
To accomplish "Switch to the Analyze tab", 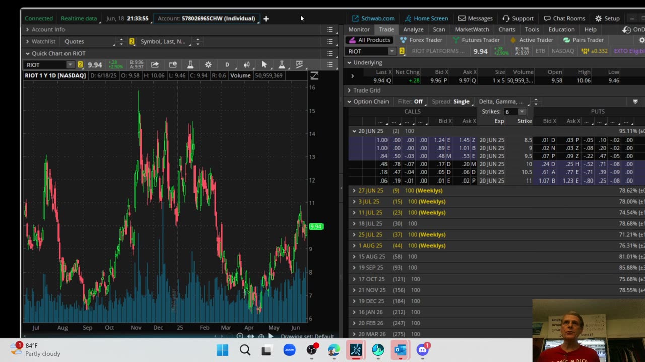I will [413, 30].
